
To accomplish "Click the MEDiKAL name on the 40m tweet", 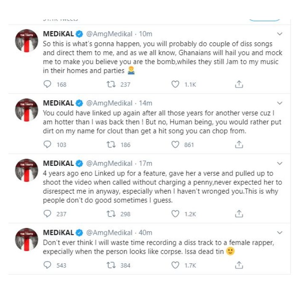I will click(58, 233).
